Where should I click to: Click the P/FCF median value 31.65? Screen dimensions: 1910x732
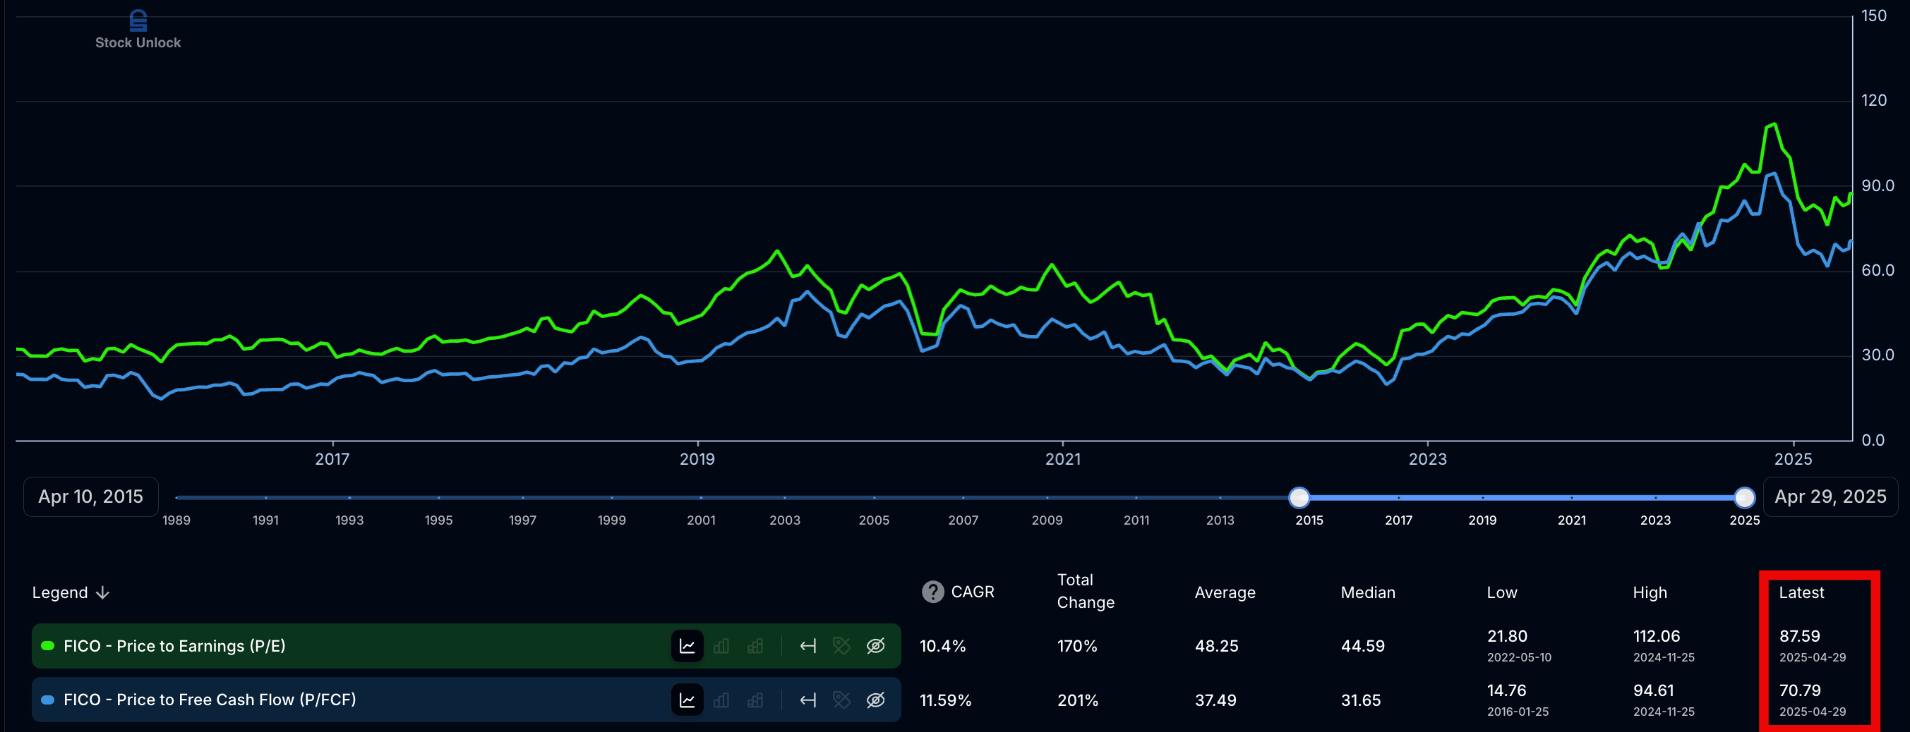pyautogui.click(x=1361, y=700)
